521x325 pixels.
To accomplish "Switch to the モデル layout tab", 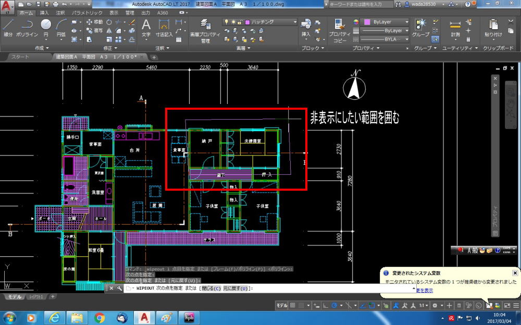I will [15, 297].
